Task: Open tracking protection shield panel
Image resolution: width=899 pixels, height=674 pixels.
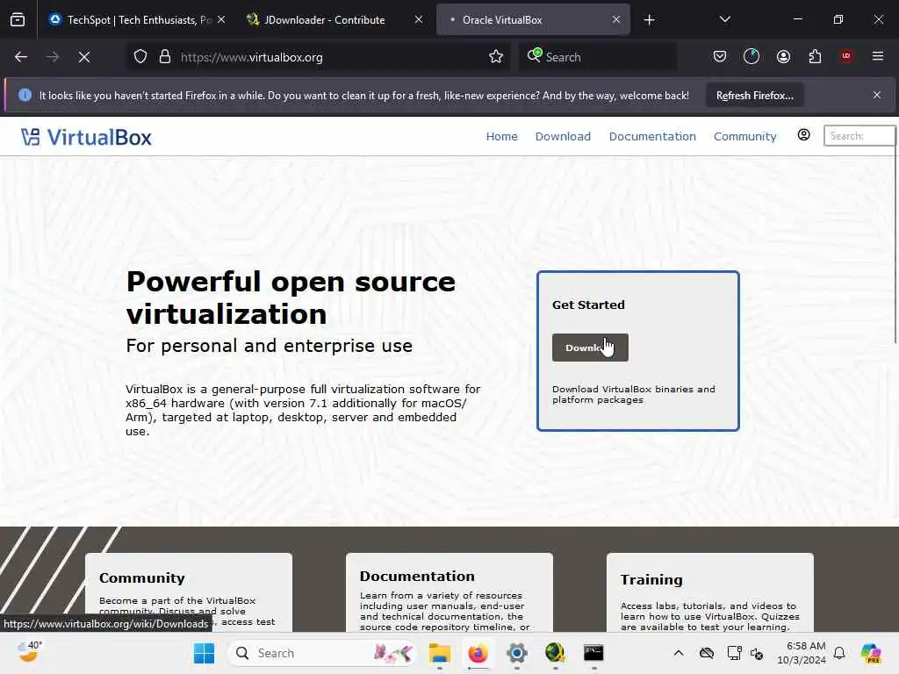Action: pos(140,57)
